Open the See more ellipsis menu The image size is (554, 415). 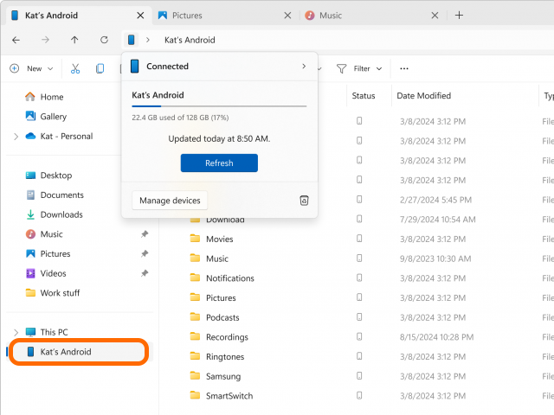404,68
